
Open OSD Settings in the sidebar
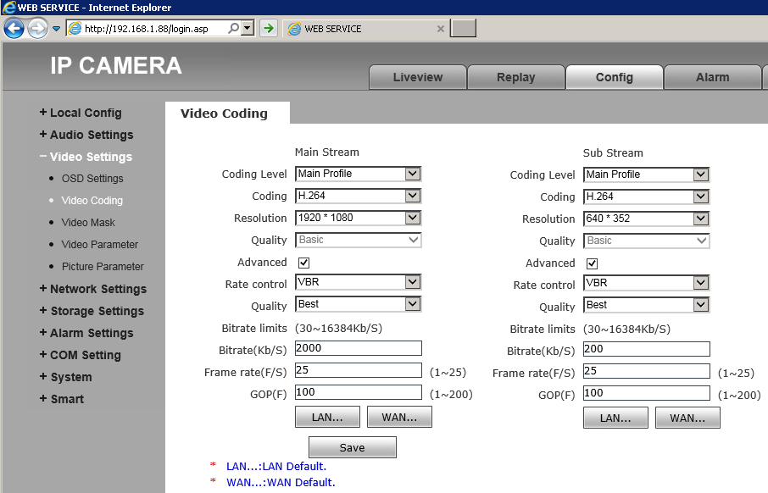click(x=92, y=179)
